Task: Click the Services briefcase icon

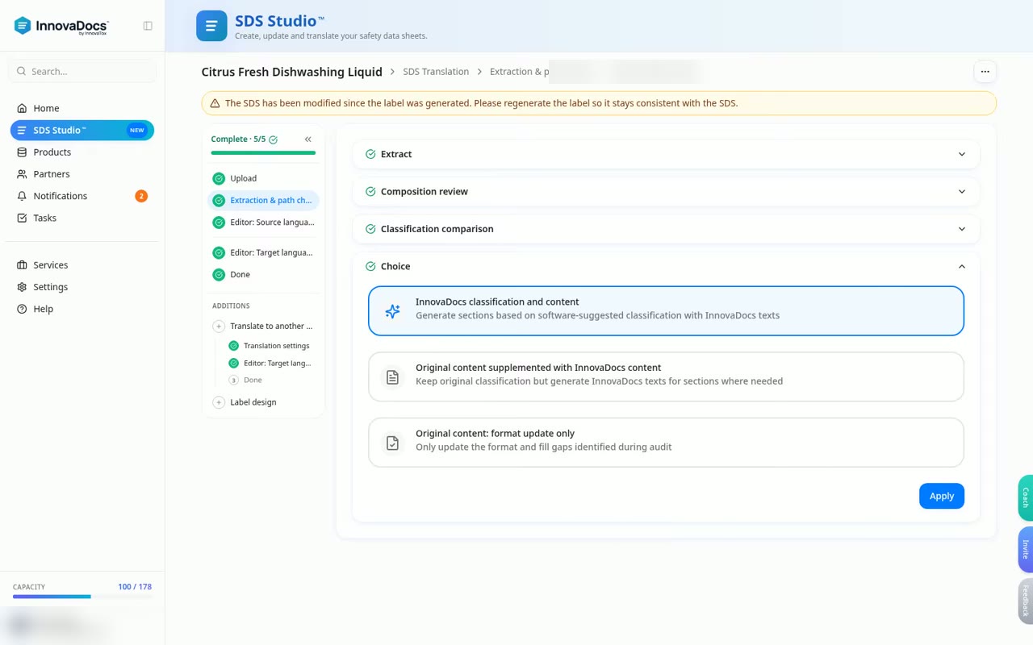Action: (22, 265)
